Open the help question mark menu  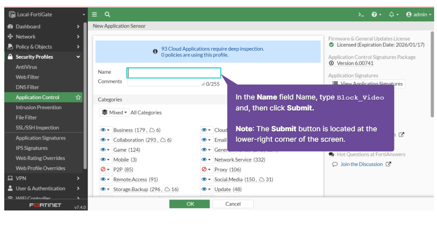click(x=376, y=15)
